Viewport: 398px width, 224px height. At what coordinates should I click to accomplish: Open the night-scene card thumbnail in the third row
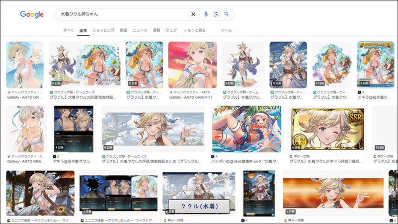click(259, 193)
